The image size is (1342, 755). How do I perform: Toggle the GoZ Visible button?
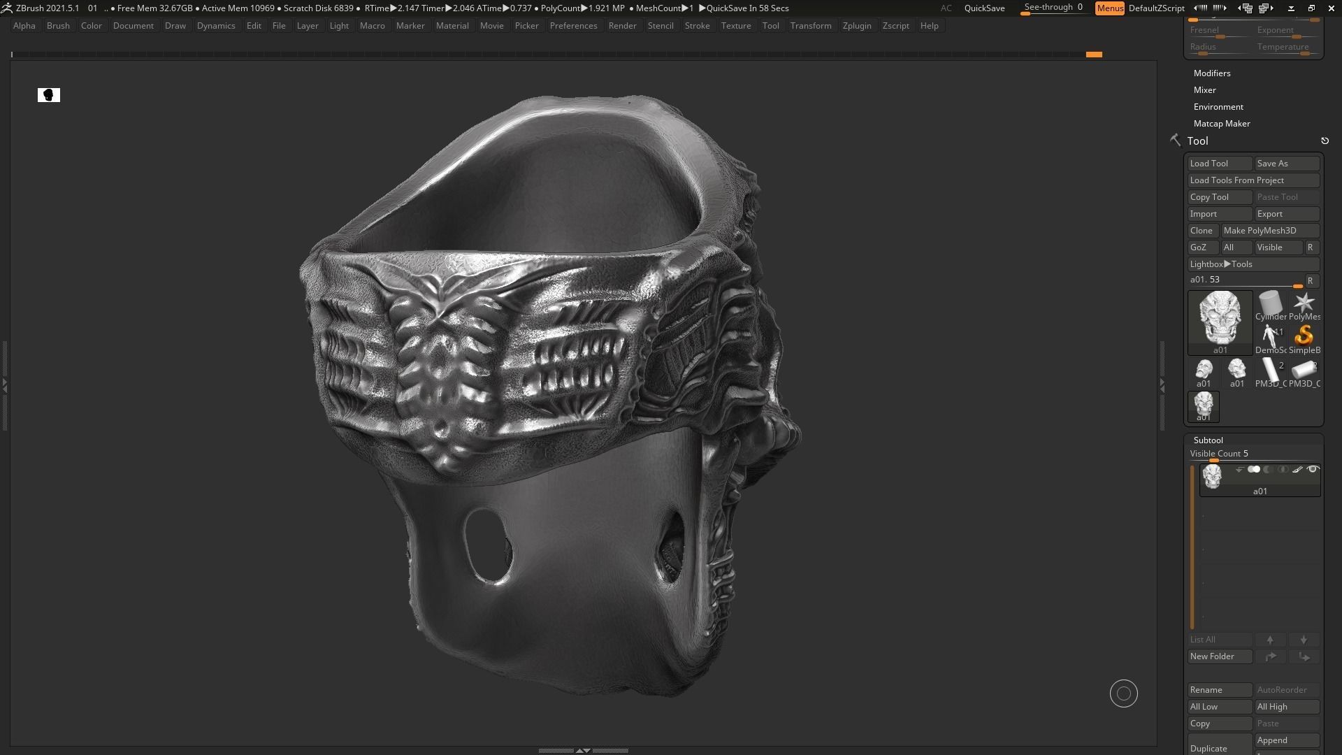1279,247
